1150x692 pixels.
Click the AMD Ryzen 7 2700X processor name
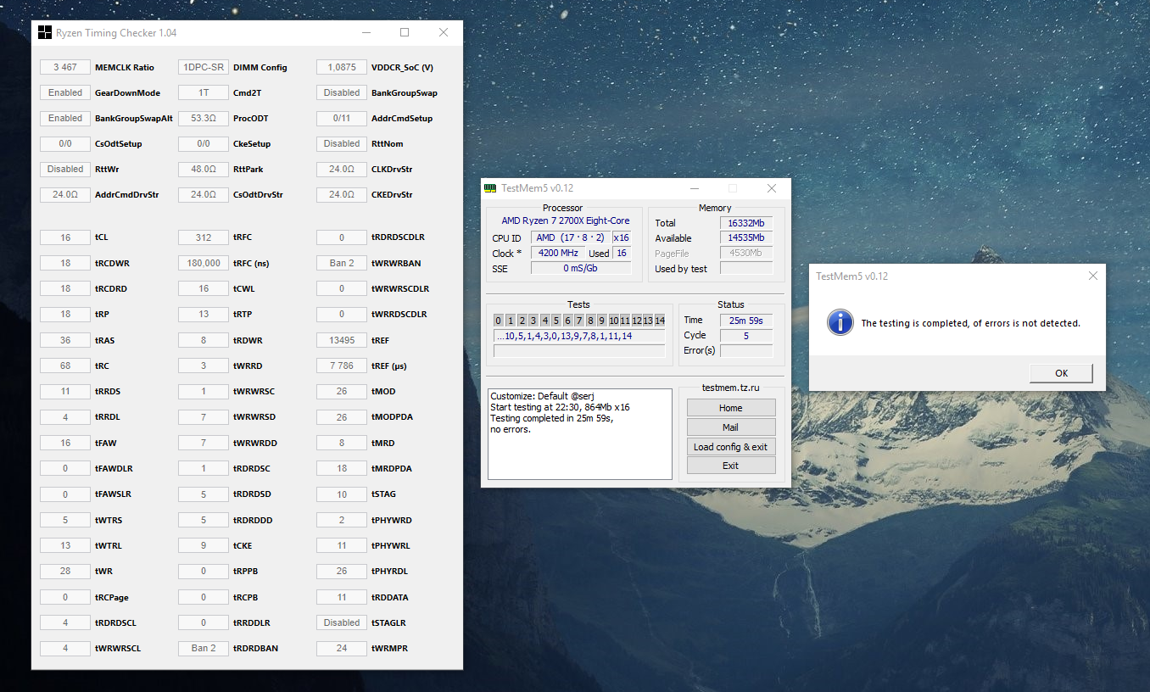click(566, 221)
